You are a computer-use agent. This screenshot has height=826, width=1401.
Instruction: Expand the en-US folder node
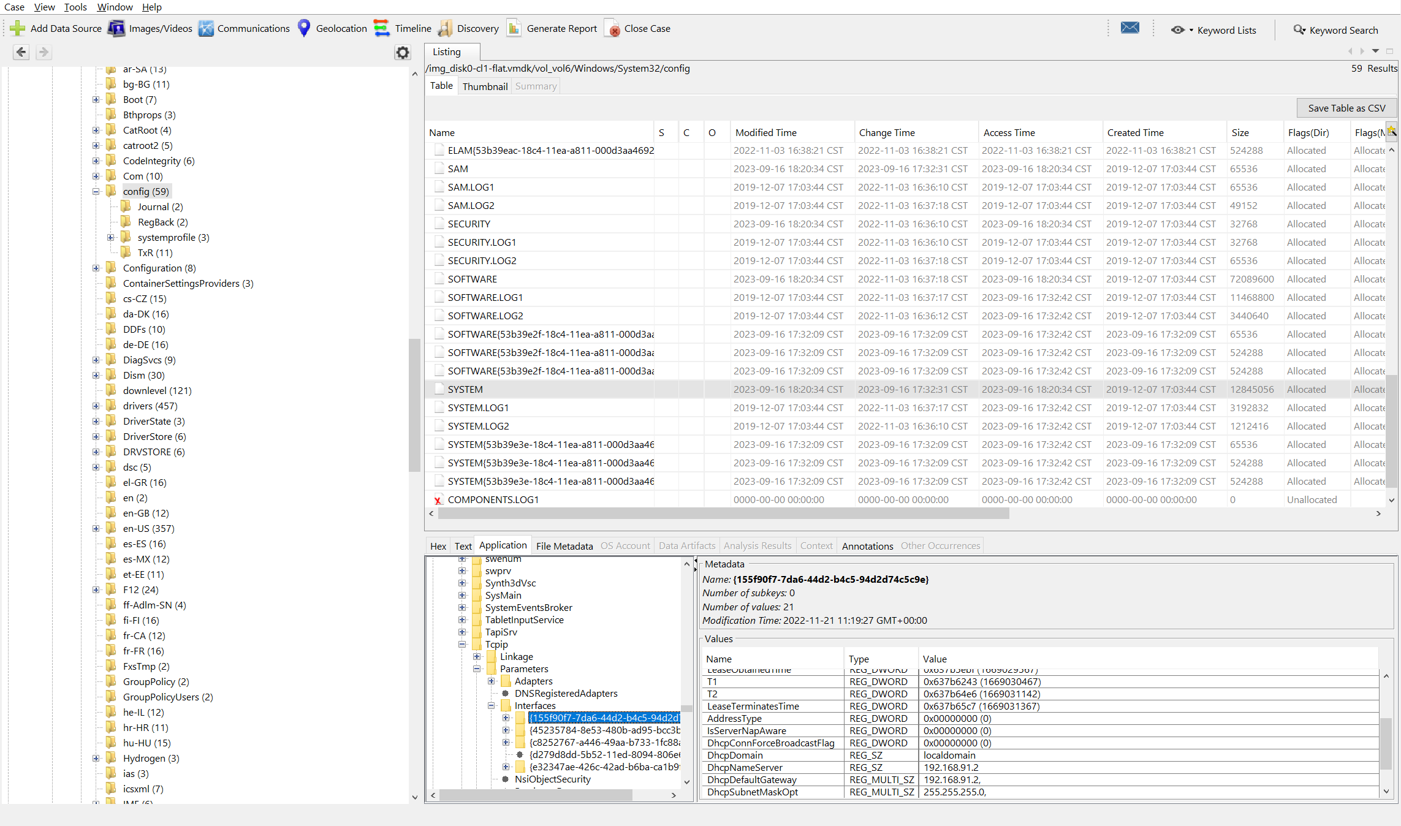point(96,528)
